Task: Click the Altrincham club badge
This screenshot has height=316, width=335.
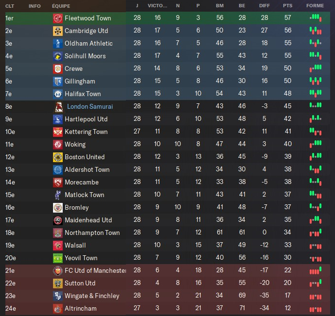Action: pyautogui.click(x=57, y=308)
